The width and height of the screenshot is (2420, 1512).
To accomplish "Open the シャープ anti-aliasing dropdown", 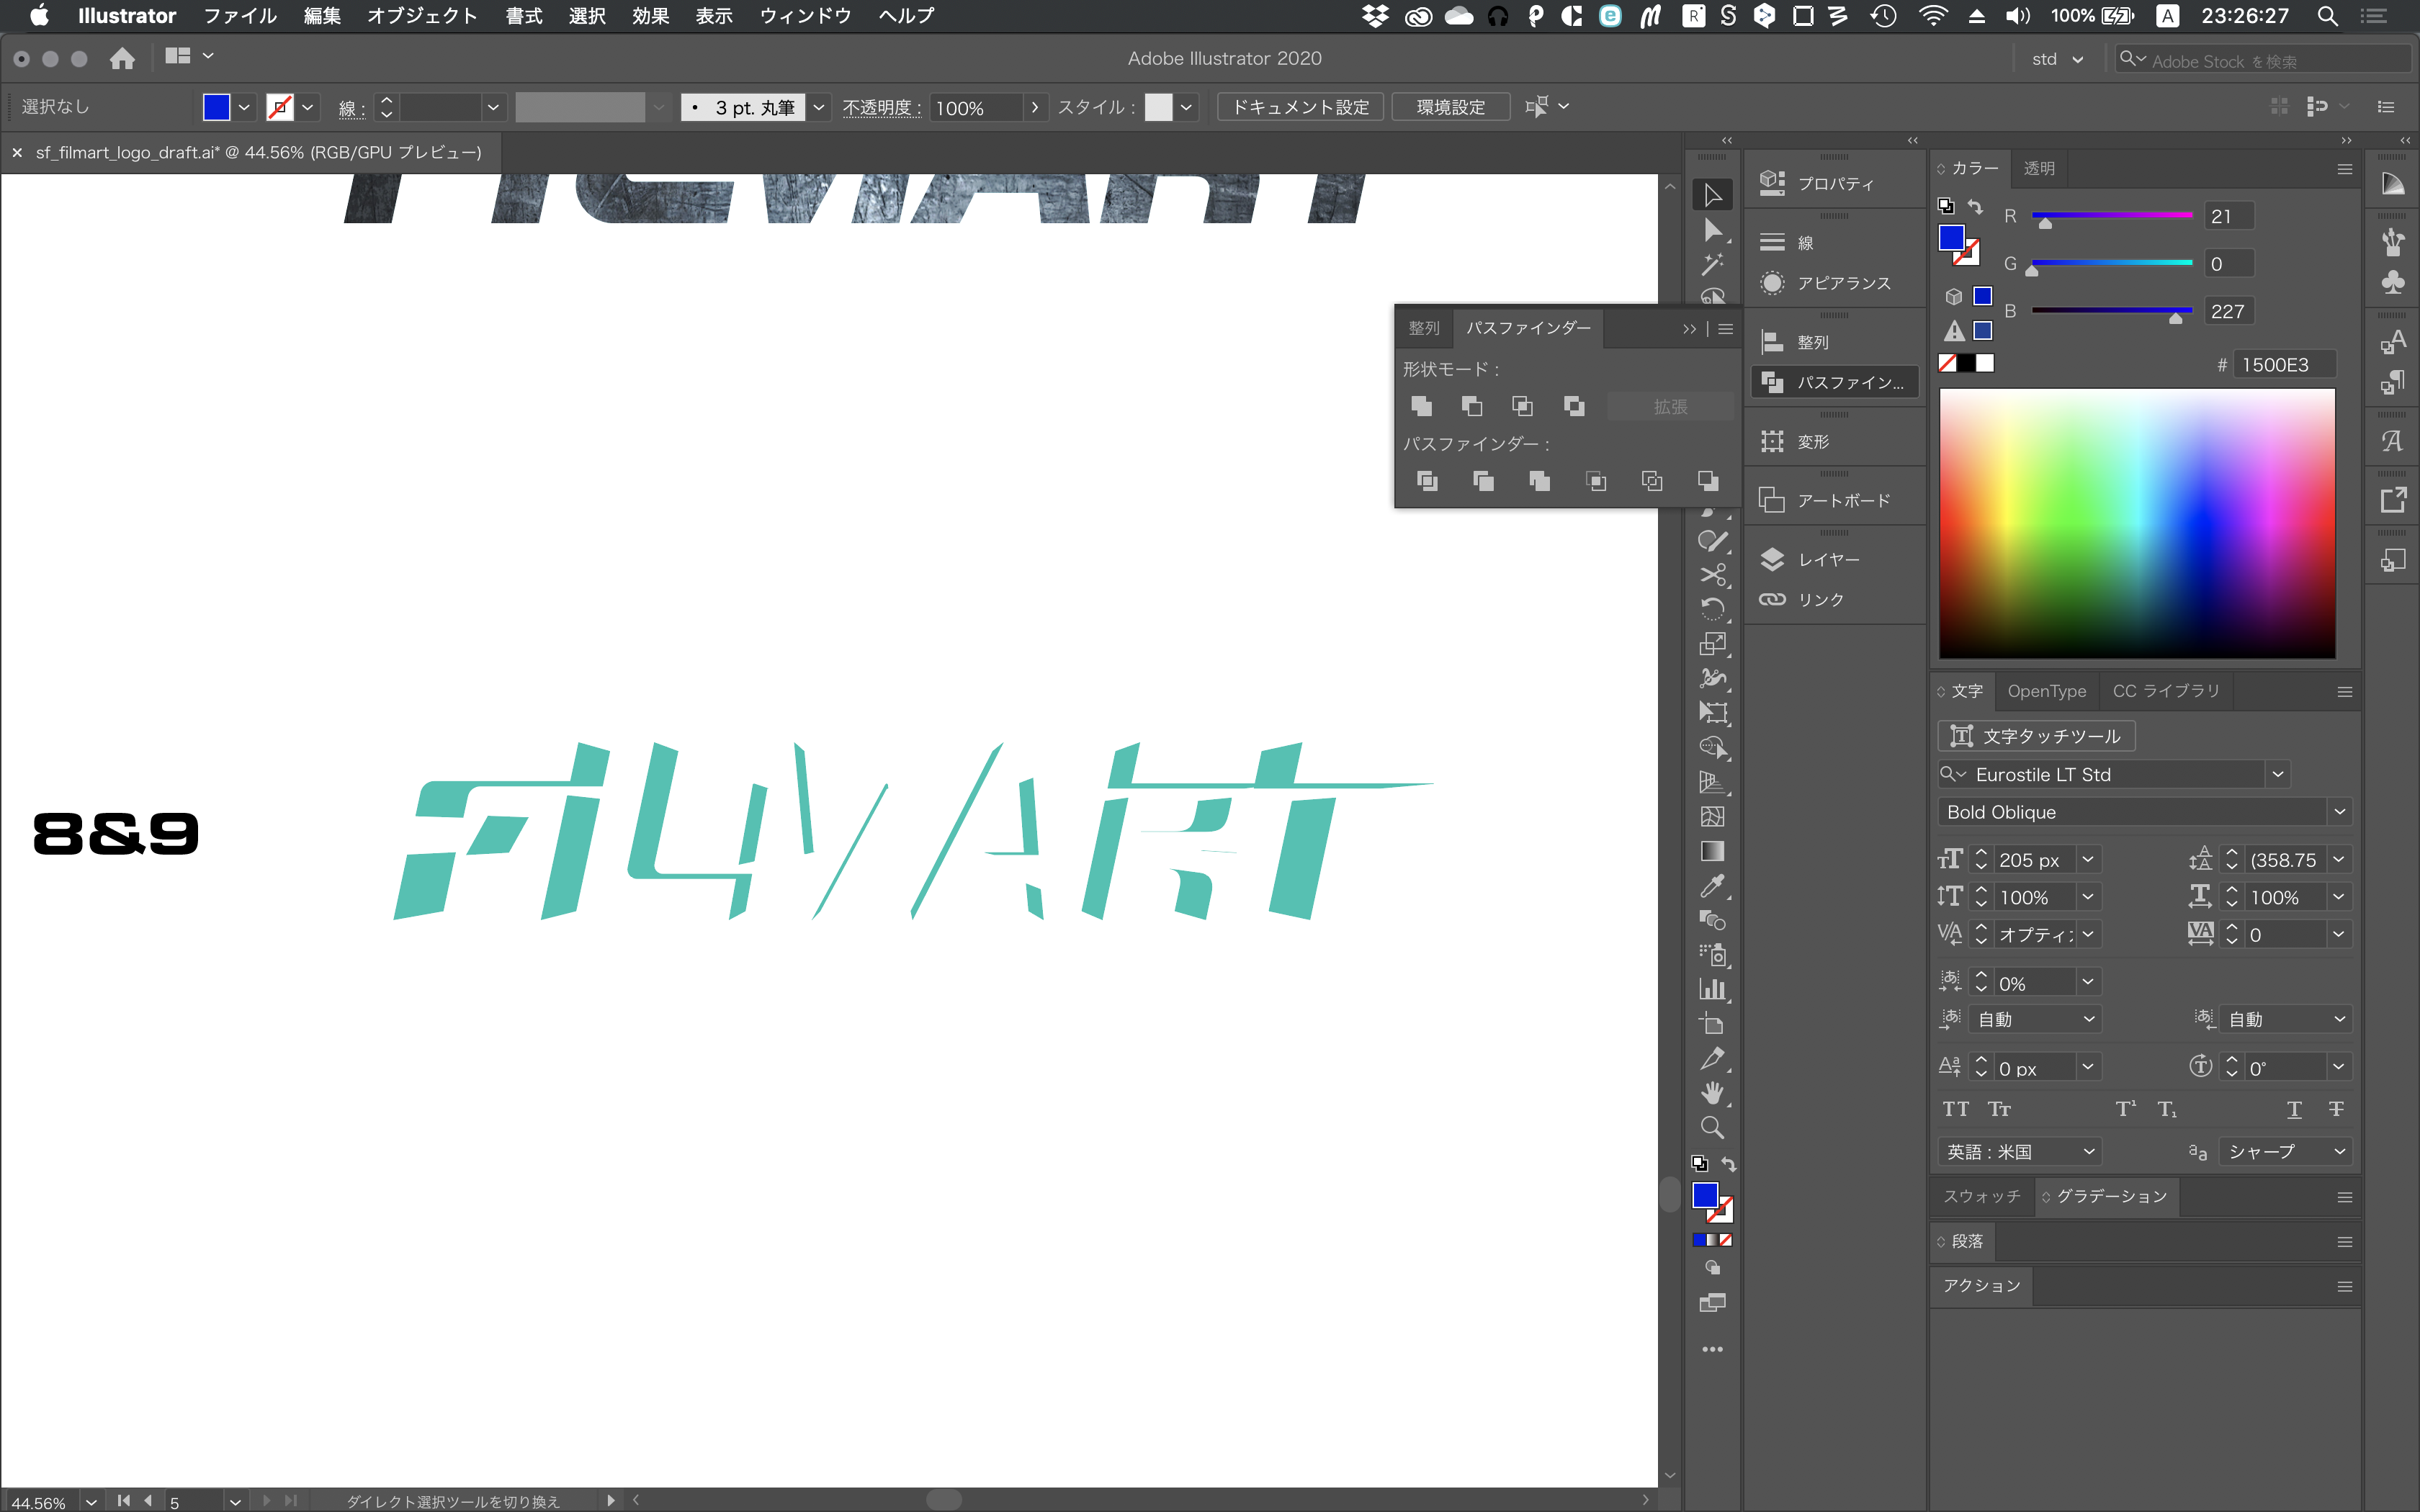I will pyautogui.click(x=2285, y=1152).
